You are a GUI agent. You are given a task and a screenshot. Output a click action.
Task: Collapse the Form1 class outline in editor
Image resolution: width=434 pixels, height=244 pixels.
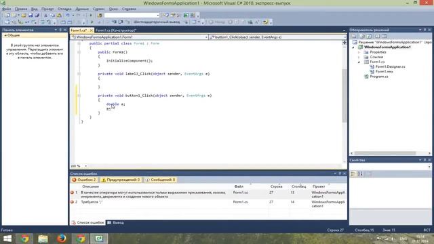[x=79, y=43]
